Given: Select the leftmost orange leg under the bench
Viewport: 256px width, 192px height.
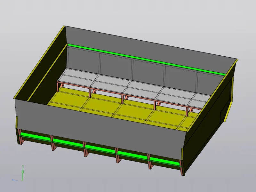Looking at the screenshot, I should [58, 87].
